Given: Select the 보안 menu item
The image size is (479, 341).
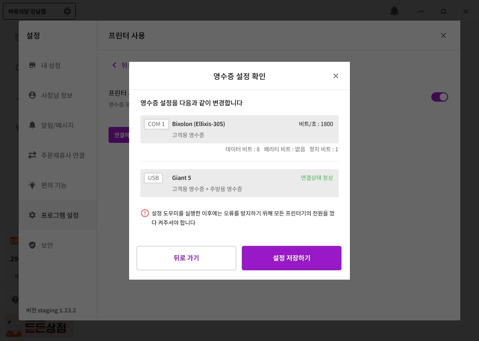Looking at the screenshot, I should 47,245.
